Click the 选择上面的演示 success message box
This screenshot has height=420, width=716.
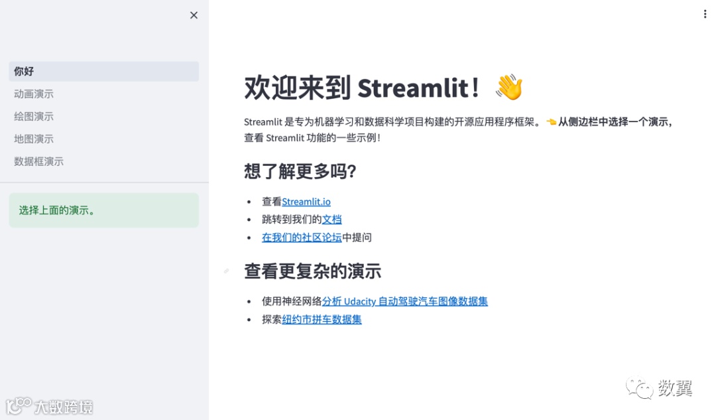[103, 210]
